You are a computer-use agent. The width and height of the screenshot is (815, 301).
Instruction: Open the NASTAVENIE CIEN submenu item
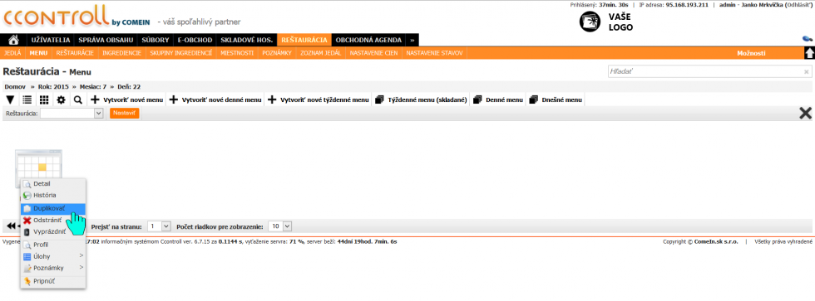coord(373,53)
